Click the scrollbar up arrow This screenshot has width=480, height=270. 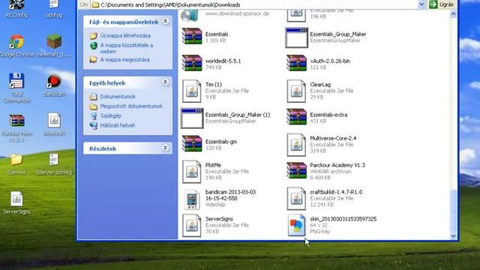point(453,14)
